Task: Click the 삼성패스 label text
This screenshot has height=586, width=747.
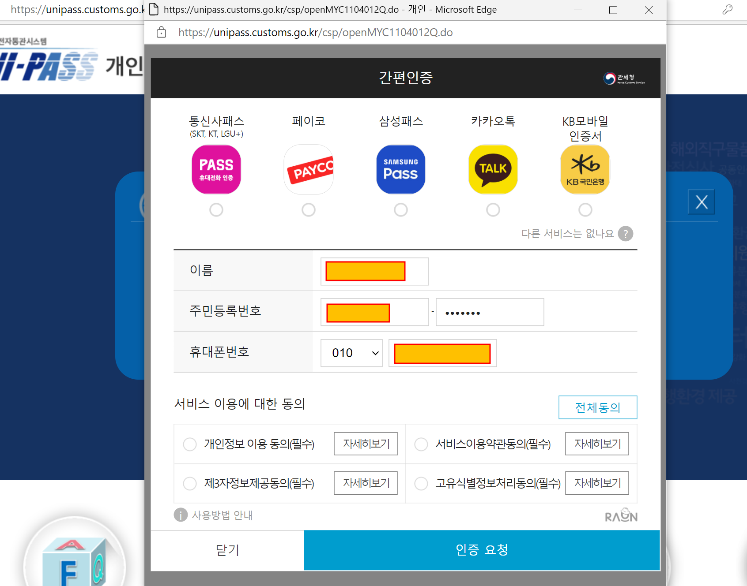Action: click(401, 121)
